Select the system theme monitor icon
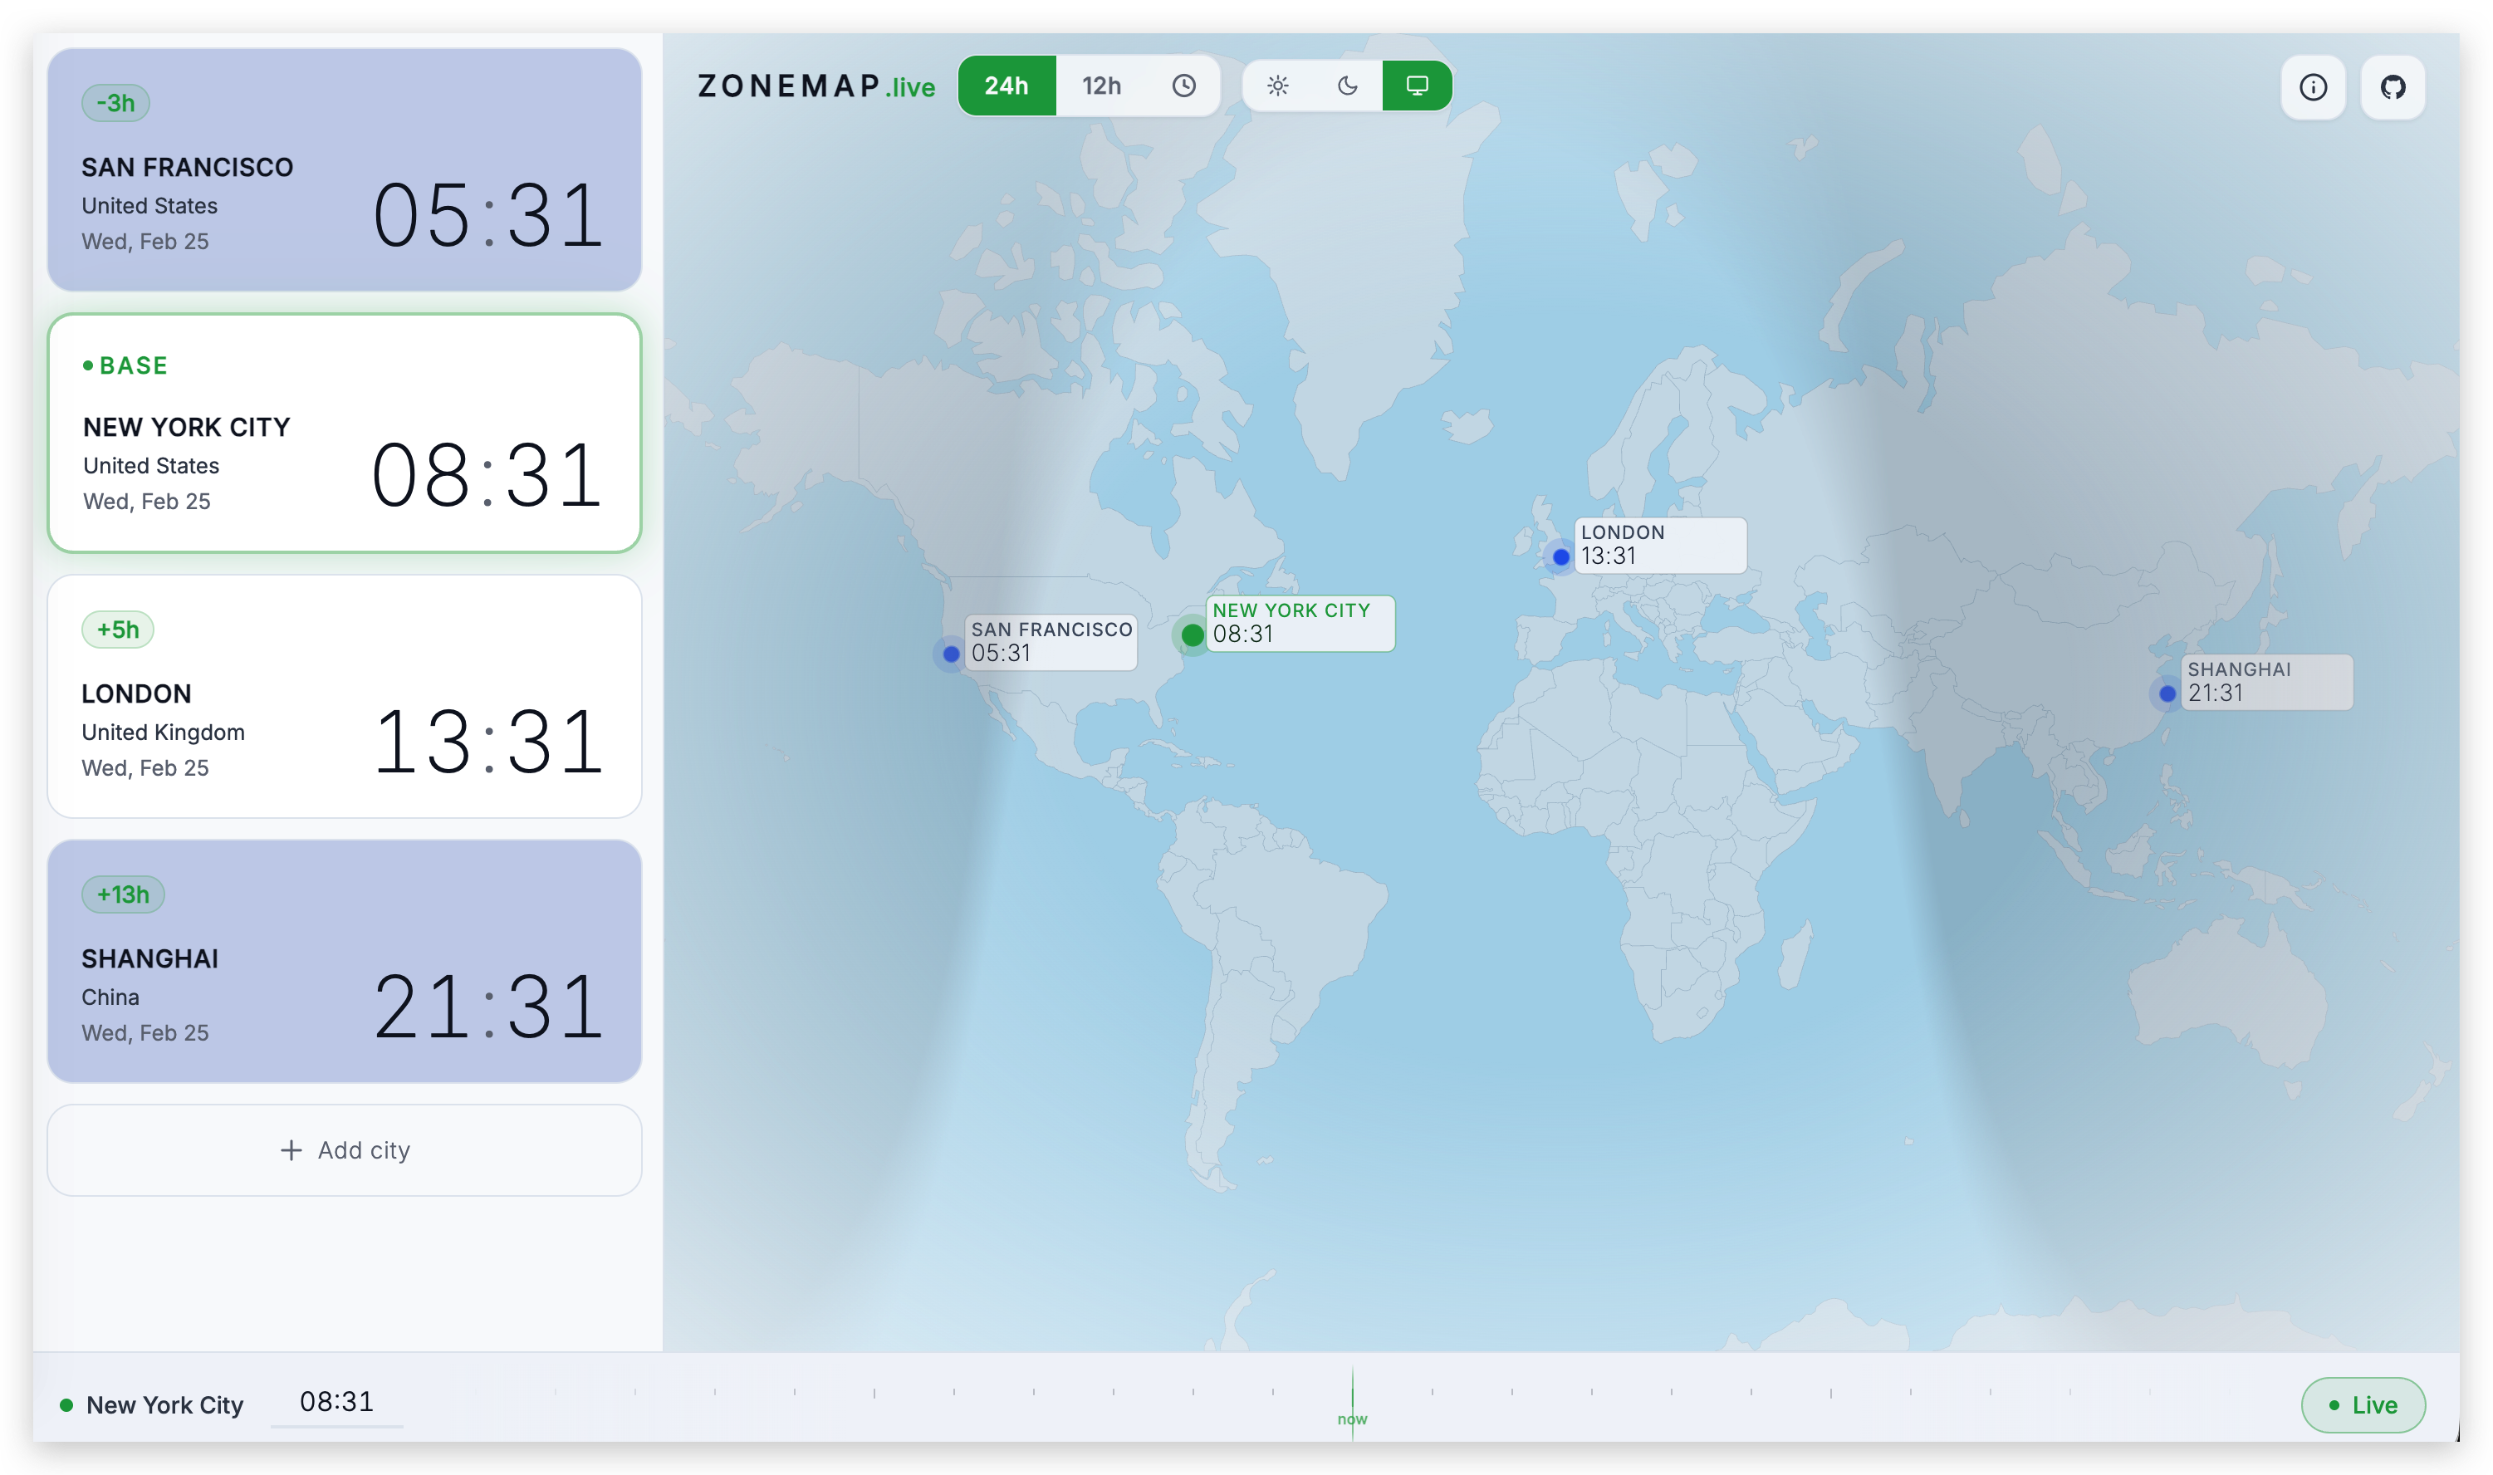Screen dimensions: 2493x1475 pos(1417,86)
